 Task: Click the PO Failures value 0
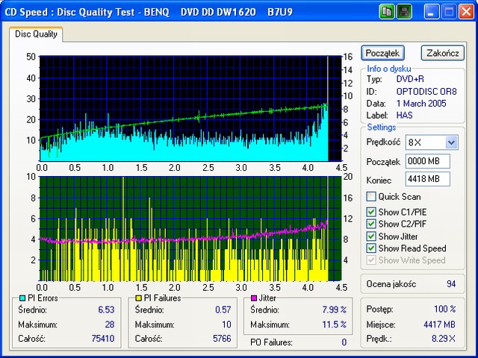[x=344, y=342]
